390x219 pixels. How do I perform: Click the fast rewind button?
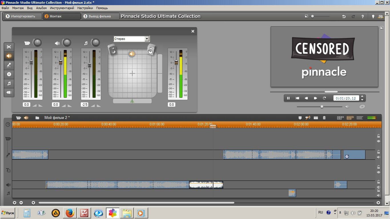306,98
